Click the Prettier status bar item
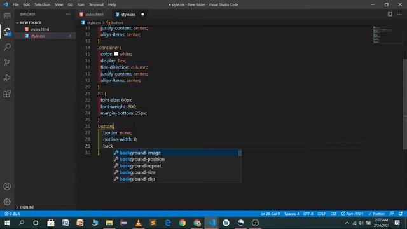407x229 pixels. (376, 214)
